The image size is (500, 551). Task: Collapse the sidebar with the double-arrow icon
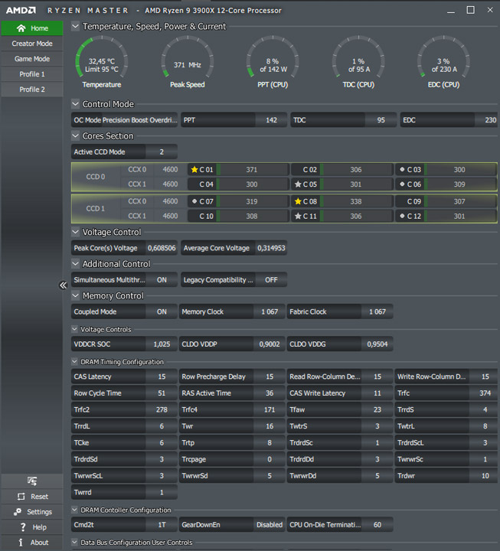click(x=63, y=285)
